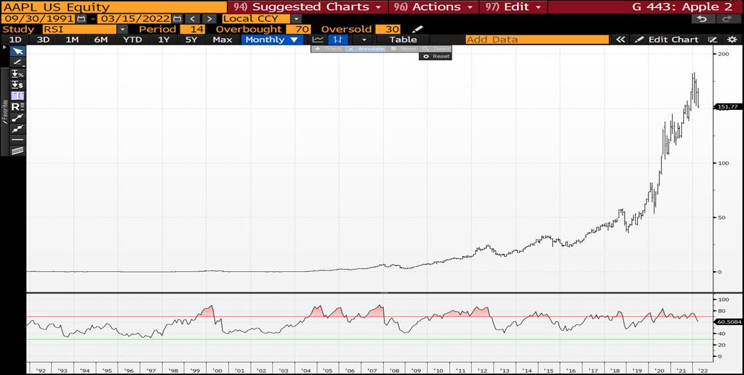Screen dimensions: 744x375
Task: Click the Period value 14 field
Action: pos(192,29)
